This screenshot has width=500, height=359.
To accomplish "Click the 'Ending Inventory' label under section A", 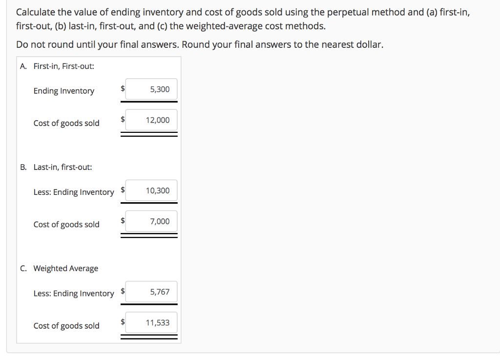I will coord(64,91).
